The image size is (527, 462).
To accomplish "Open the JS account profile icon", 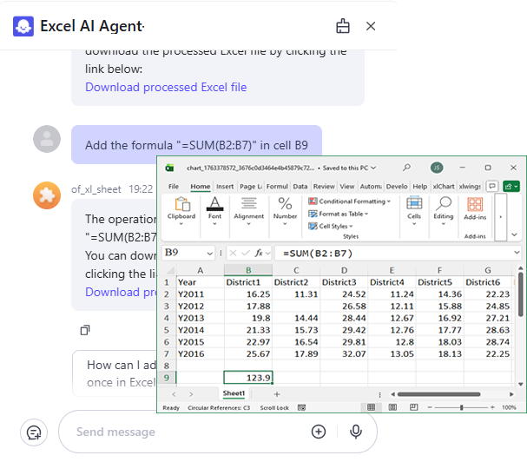I will (437, 168).
